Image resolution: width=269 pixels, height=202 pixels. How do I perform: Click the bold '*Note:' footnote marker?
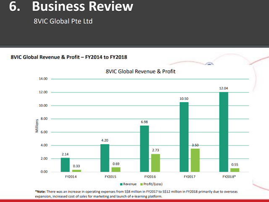[40, 192]
